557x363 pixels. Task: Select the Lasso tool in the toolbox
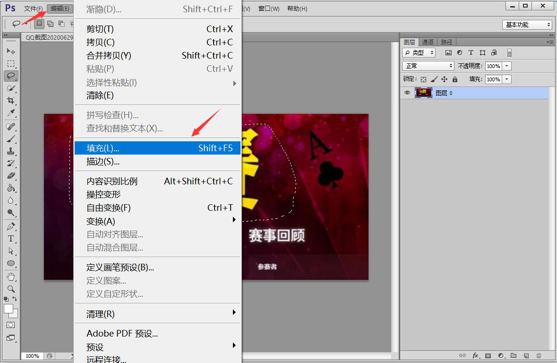pos(11,76)
